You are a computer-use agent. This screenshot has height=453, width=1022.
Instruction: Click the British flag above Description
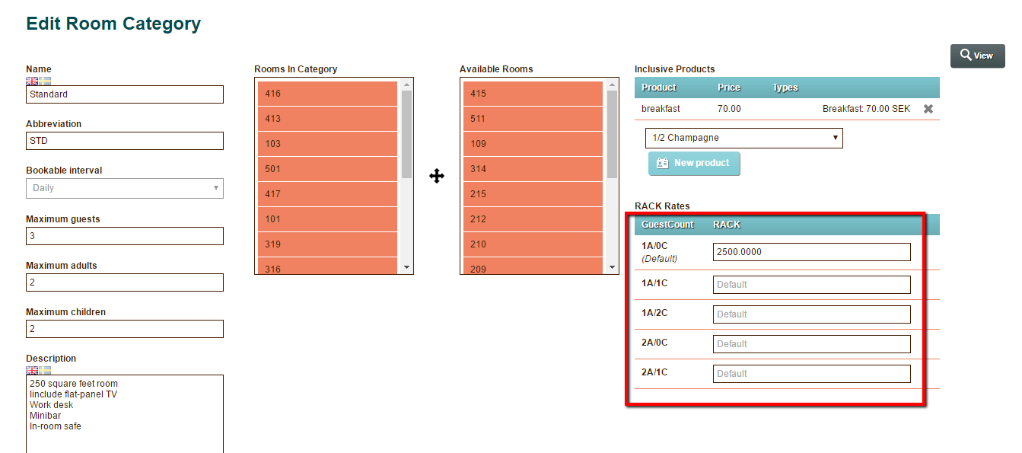point(32,370)
